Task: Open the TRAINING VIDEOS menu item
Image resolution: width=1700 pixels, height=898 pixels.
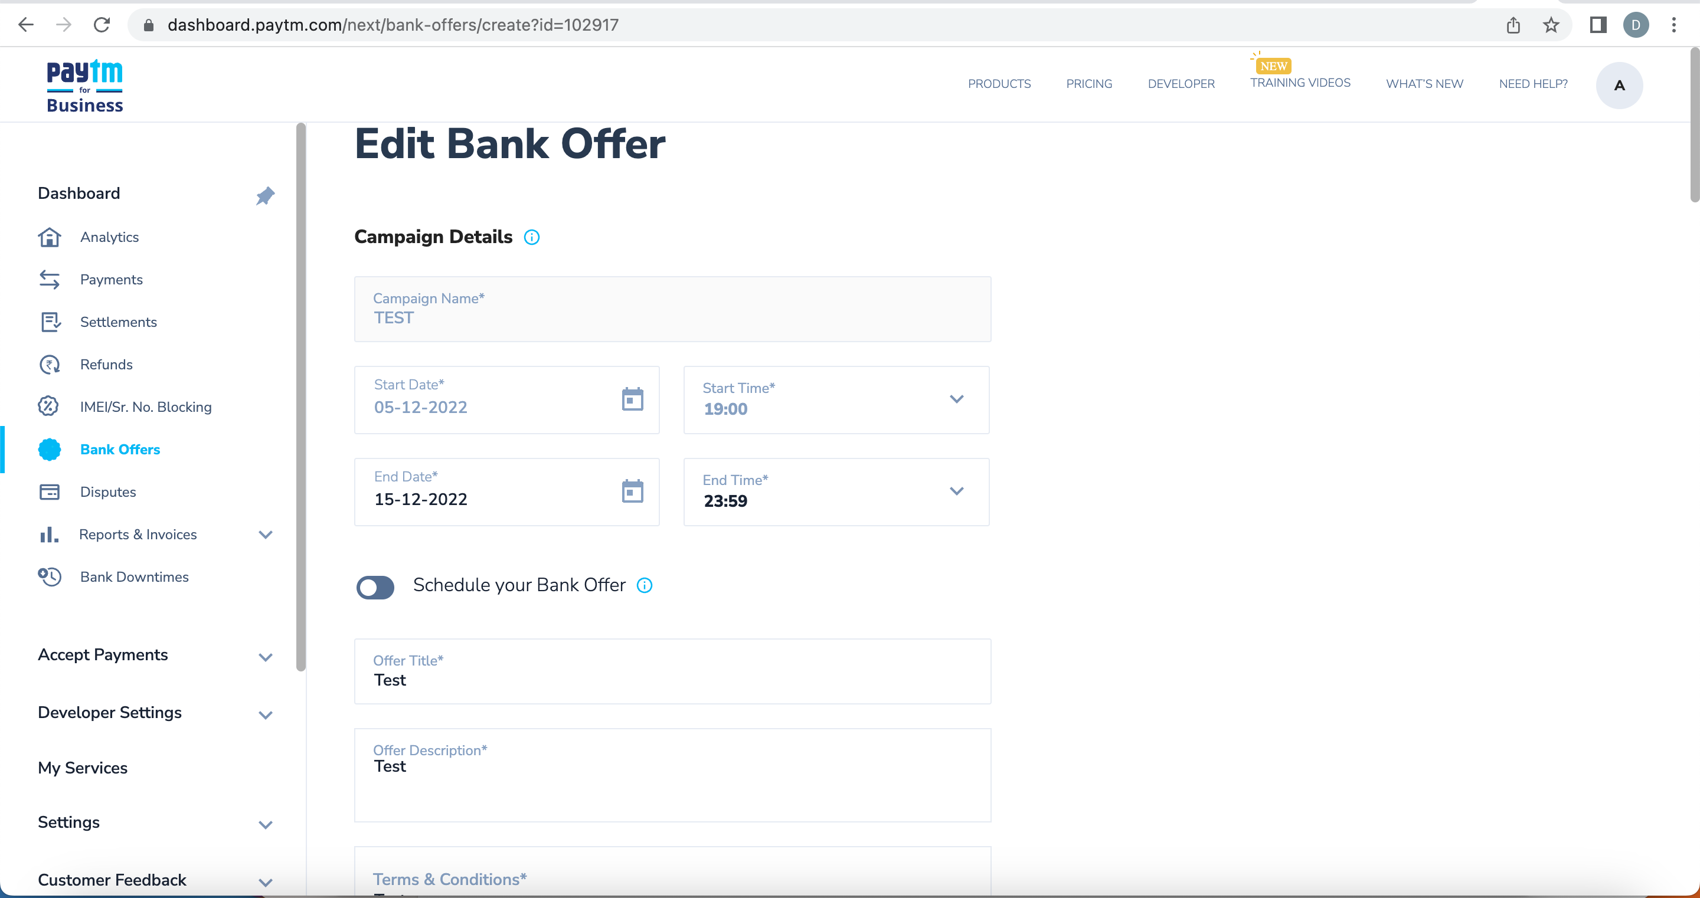Action: (x=1299, y=83)
